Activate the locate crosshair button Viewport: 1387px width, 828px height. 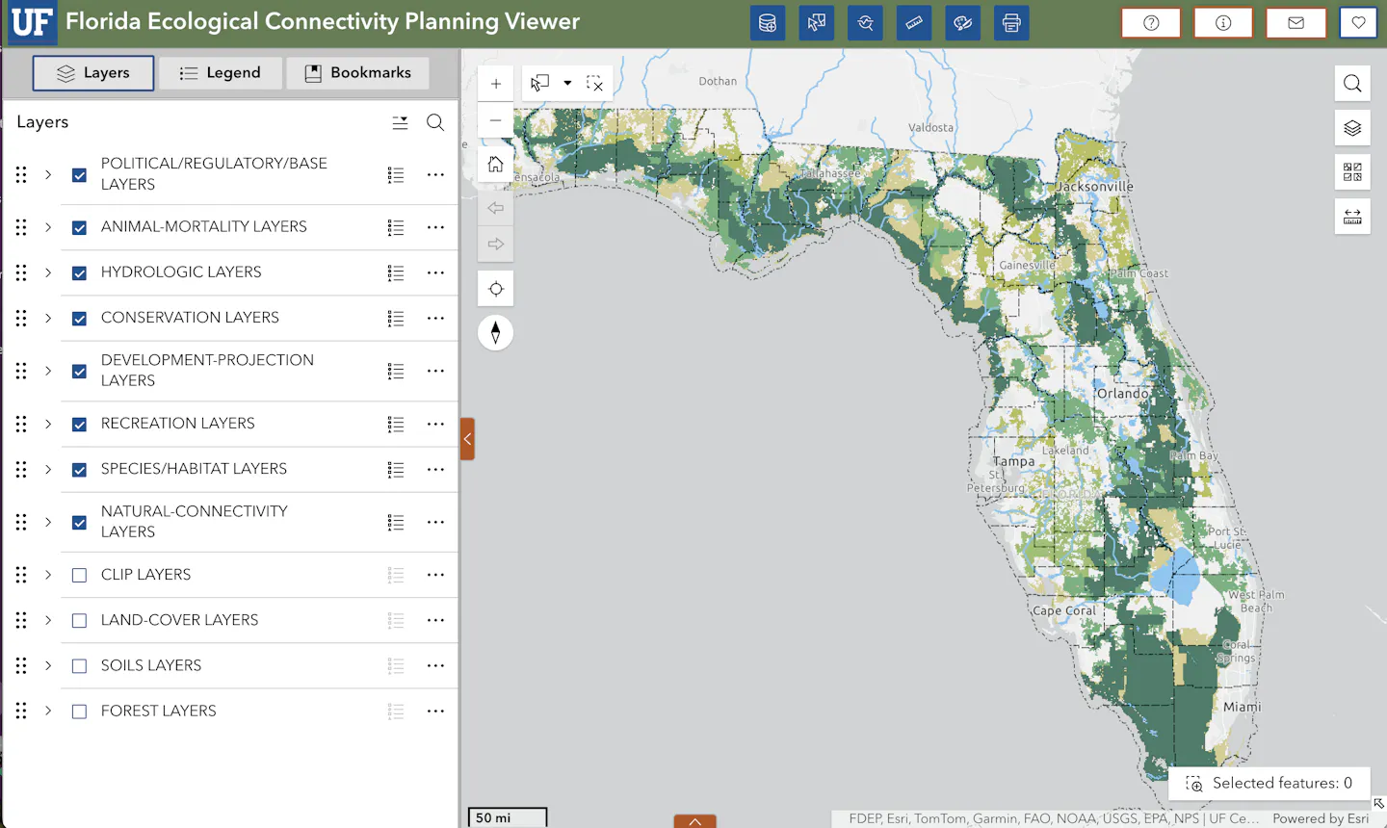pos(495,288)
